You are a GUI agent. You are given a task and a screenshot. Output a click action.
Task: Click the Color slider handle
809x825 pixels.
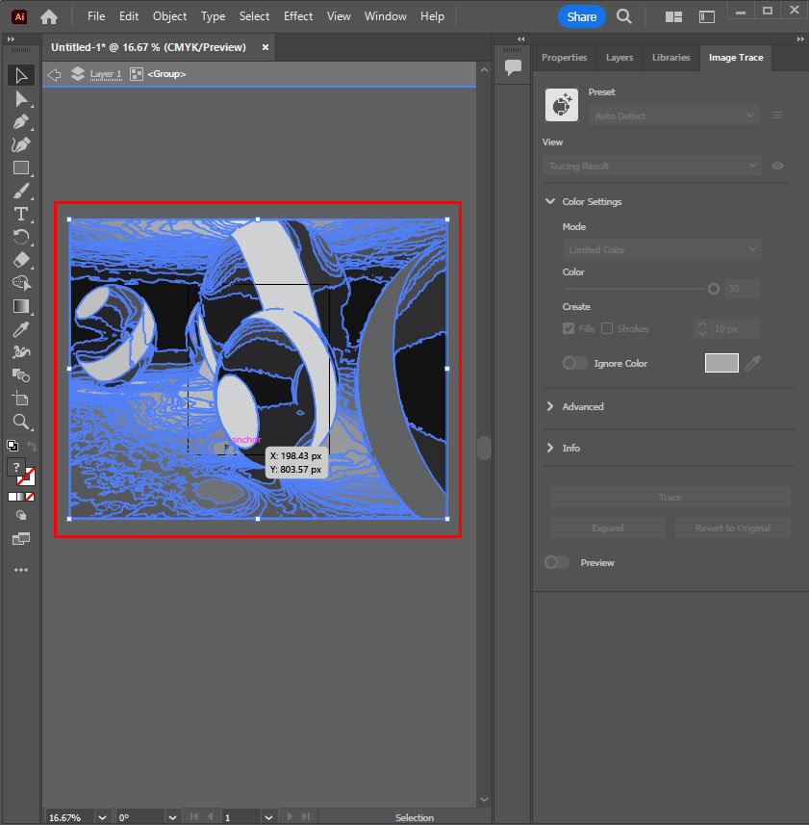coord(714,289)
